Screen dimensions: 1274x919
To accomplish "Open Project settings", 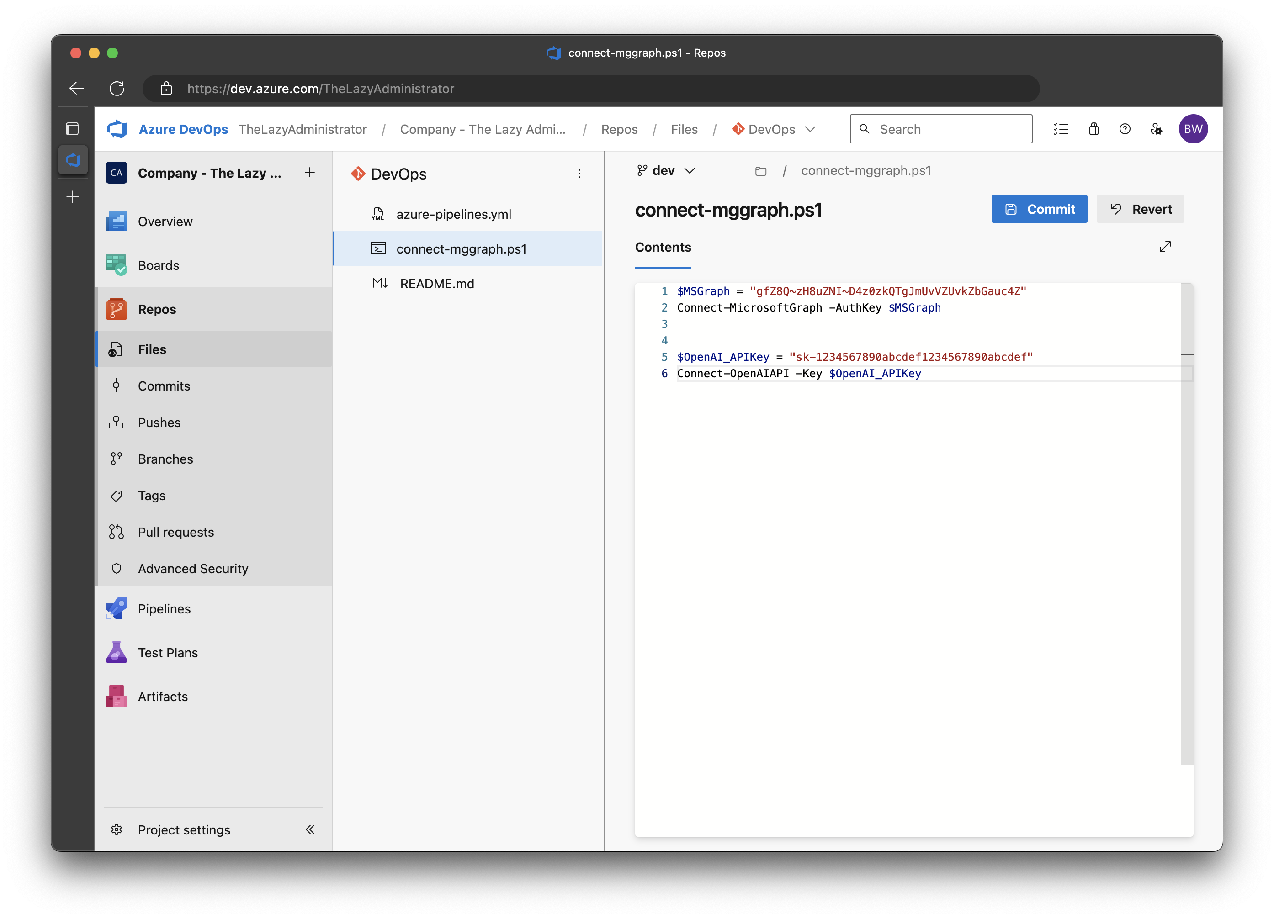I will 184,829.
